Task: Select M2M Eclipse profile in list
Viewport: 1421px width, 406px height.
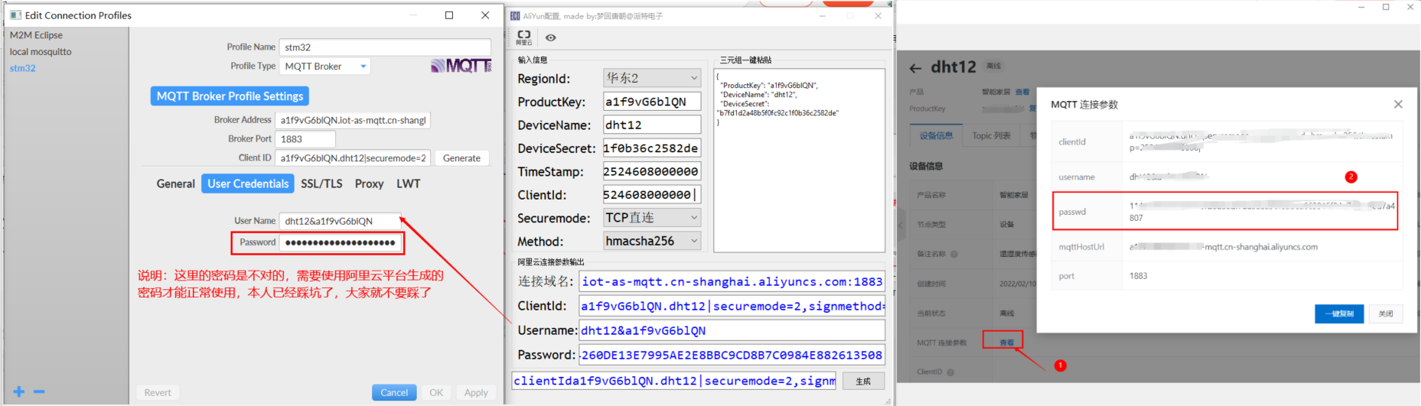Action: (36, 35)
